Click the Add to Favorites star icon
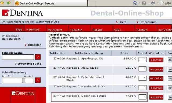The image size is (172, 103). 9,3
